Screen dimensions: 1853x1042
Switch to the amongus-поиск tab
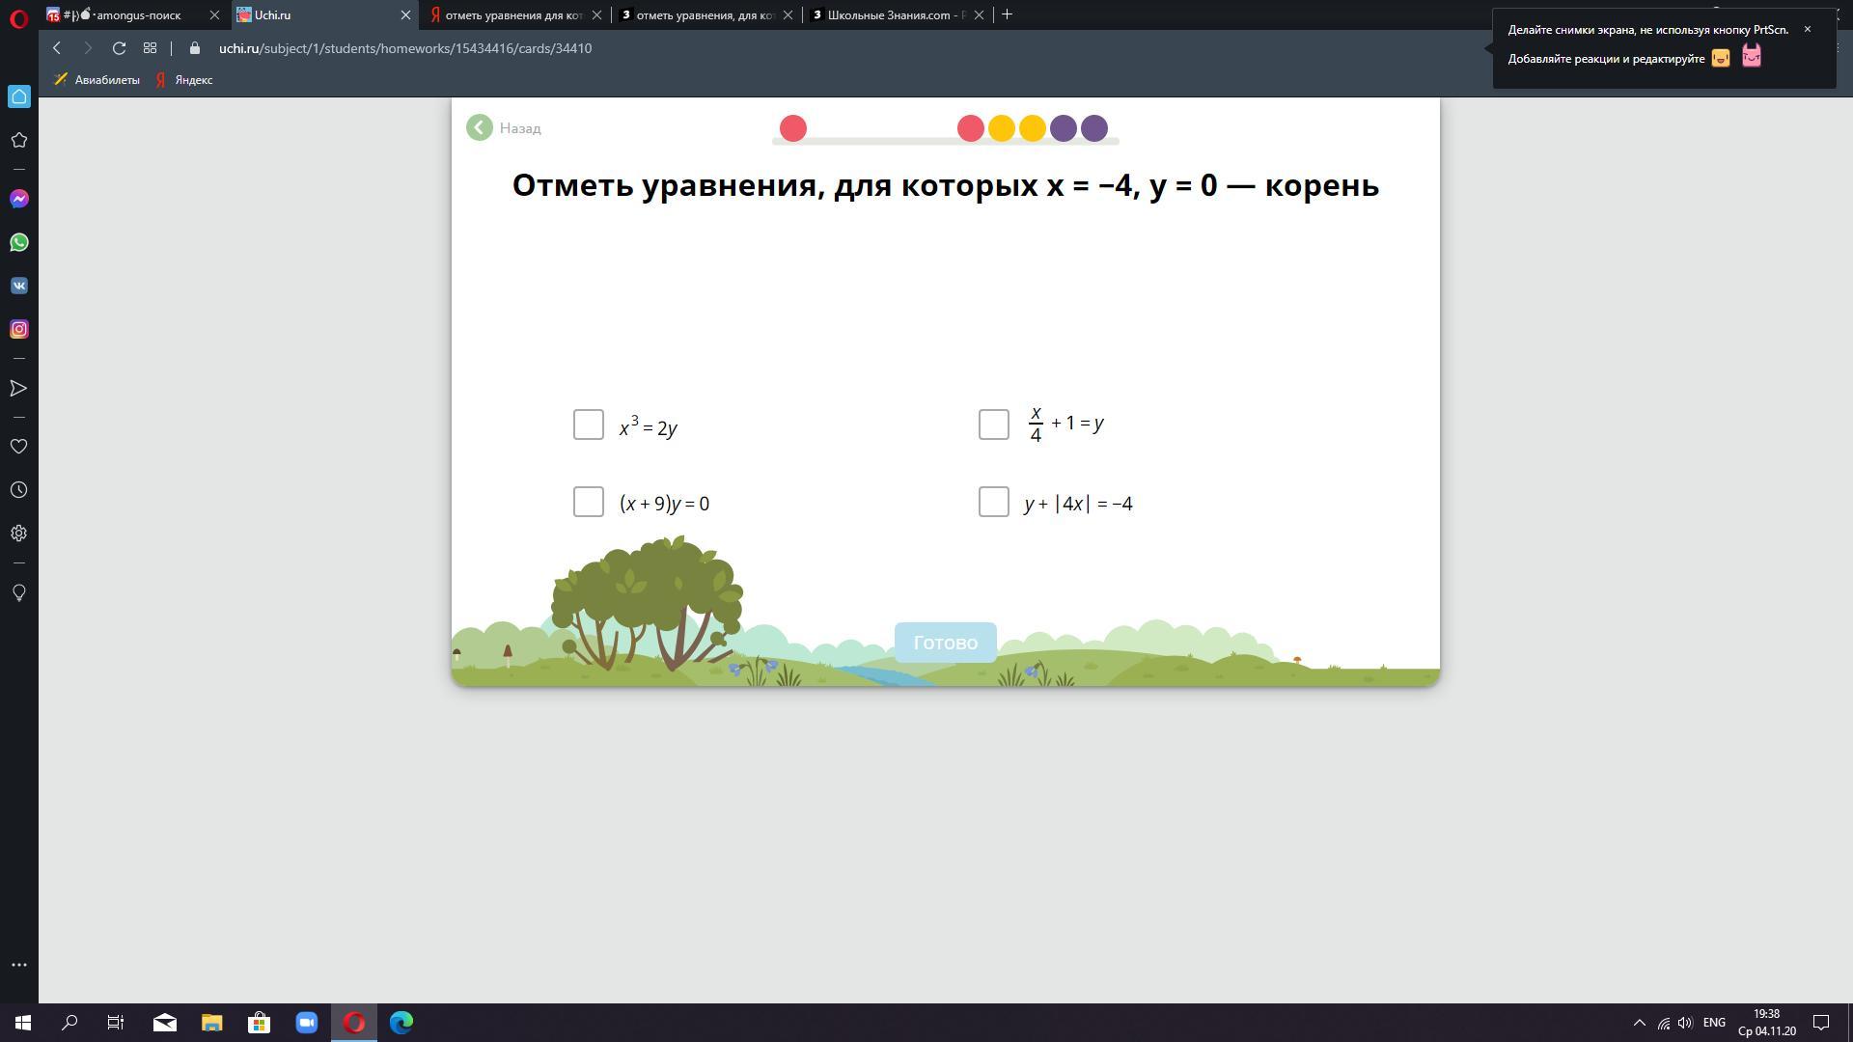point(135,15)
